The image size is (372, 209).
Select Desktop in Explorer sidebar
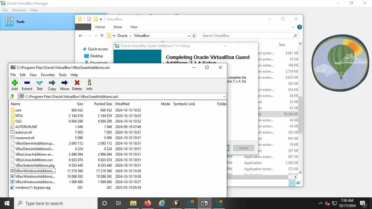(96, 56)
